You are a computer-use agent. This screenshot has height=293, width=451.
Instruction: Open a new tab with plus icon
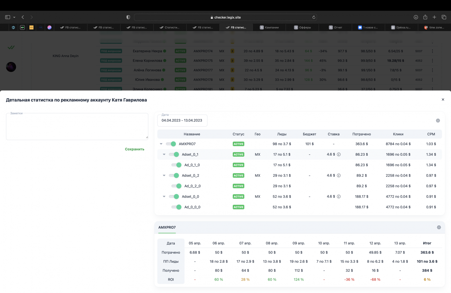point(434,17)
